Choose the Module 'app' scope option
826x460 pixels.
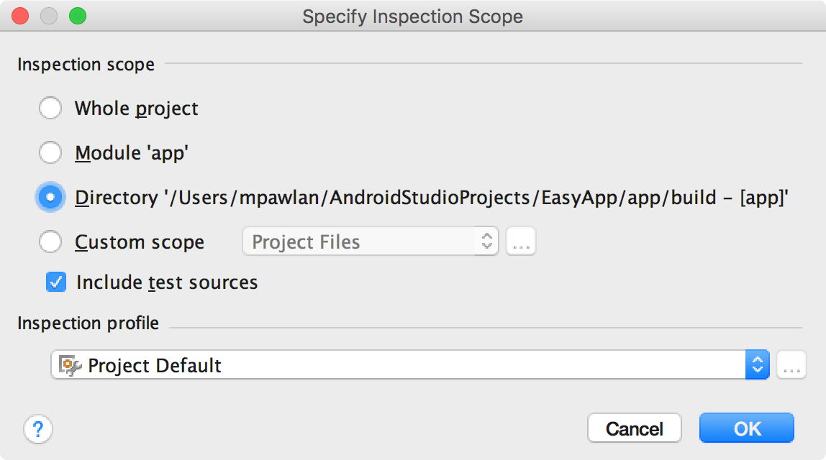coord(50,153)
